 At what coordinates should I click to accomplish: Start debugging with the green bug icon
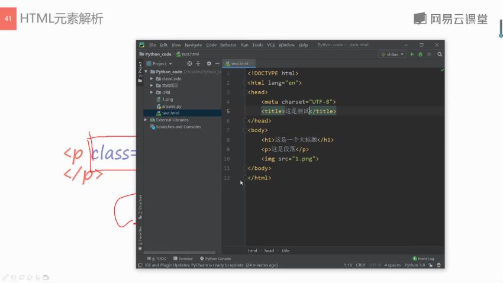point(421,54)
